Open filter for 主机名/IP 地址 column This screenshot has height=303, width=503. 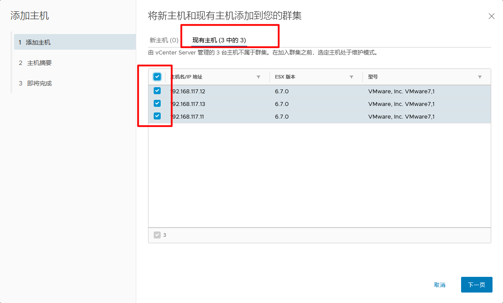coord(258,77)
